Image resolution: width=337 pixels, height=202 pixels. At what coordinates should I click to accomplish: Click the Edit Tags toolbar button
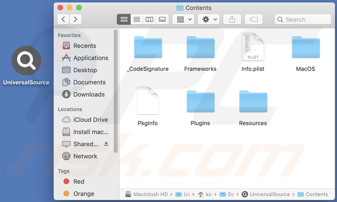(254, 19)
